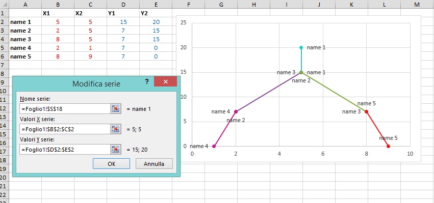Click cell with header X2
Viewport: 434px width, 203px height.
tap(90, 13)
